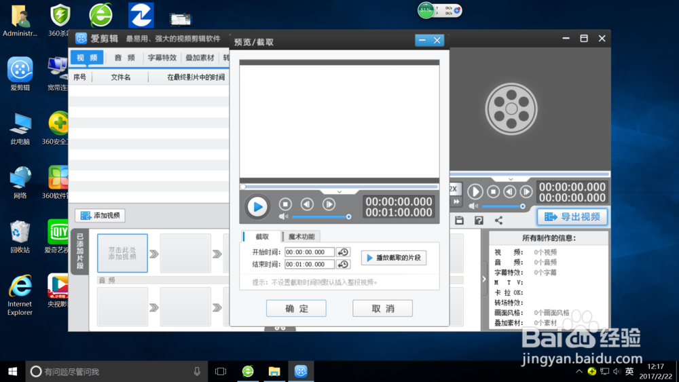
Task: Play the preview in the 预览/截取 dialog
Action: coord(257,207)
